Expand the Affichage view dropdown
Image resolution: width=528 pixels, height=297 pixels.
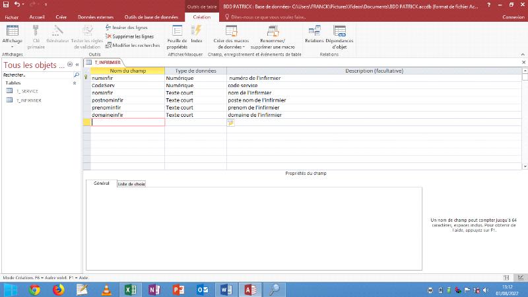click(x=12, y=46)
